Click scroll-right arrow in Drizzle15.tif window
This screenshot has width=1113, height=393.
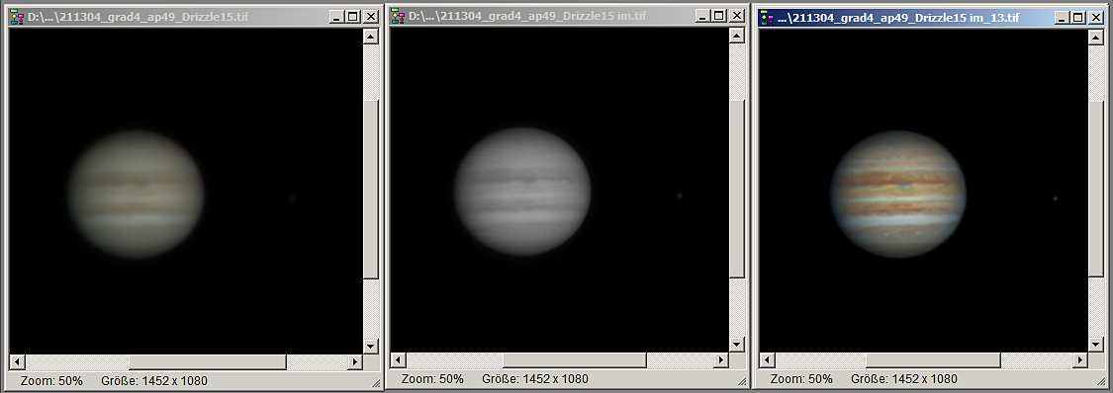pos(355,361)
